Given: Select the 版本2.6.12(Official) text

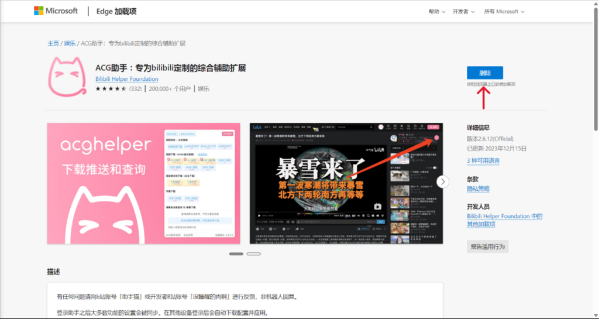Looking at the screenshot, I should [490, 139].
